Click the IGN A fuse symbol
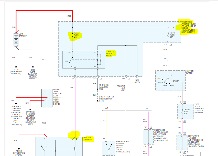The image size is (218, 156). (72, 35)
